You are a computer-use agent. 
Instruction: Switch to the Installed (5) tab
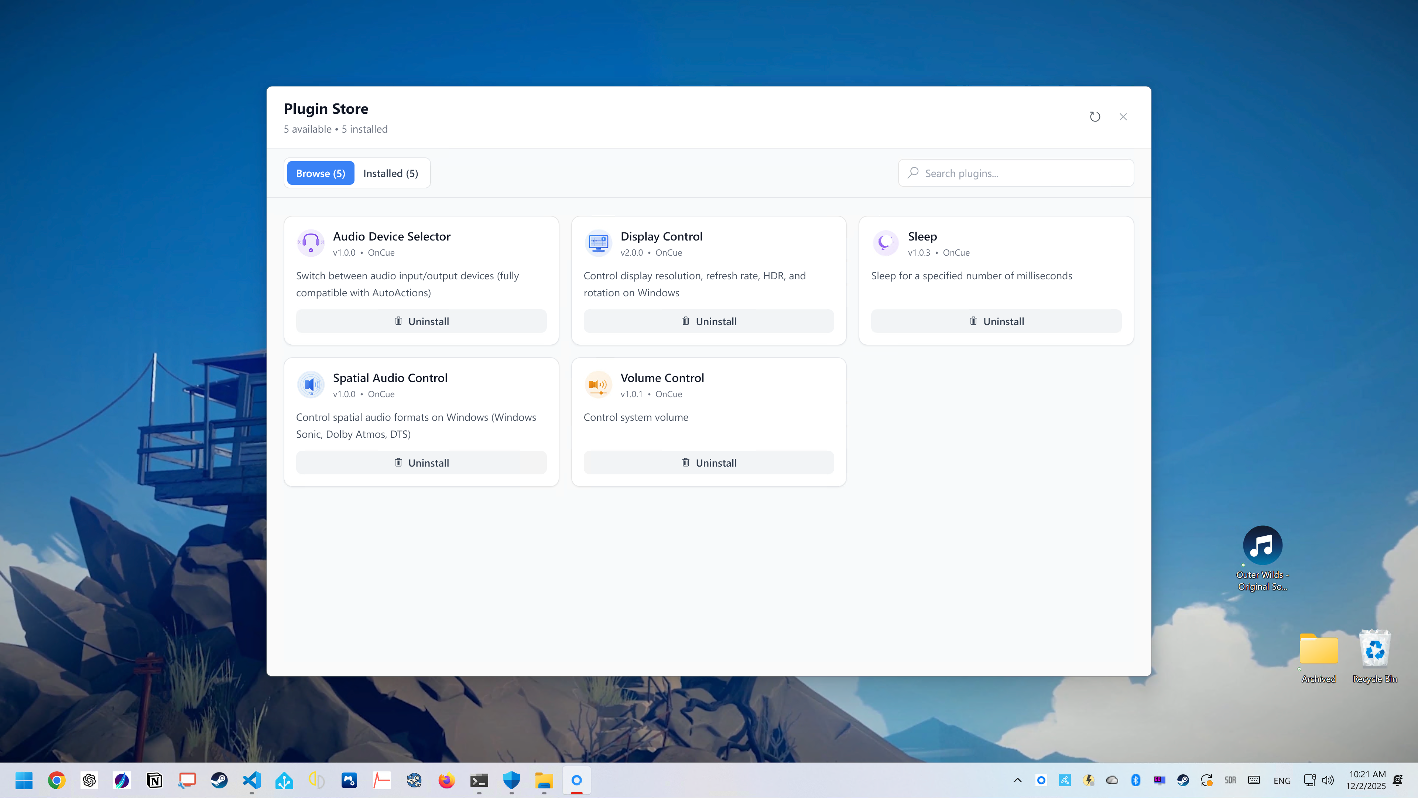tap(390, 174)
